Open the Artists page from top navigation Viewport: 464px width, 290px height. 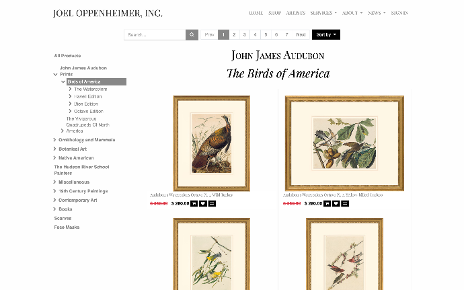(295, 13)
